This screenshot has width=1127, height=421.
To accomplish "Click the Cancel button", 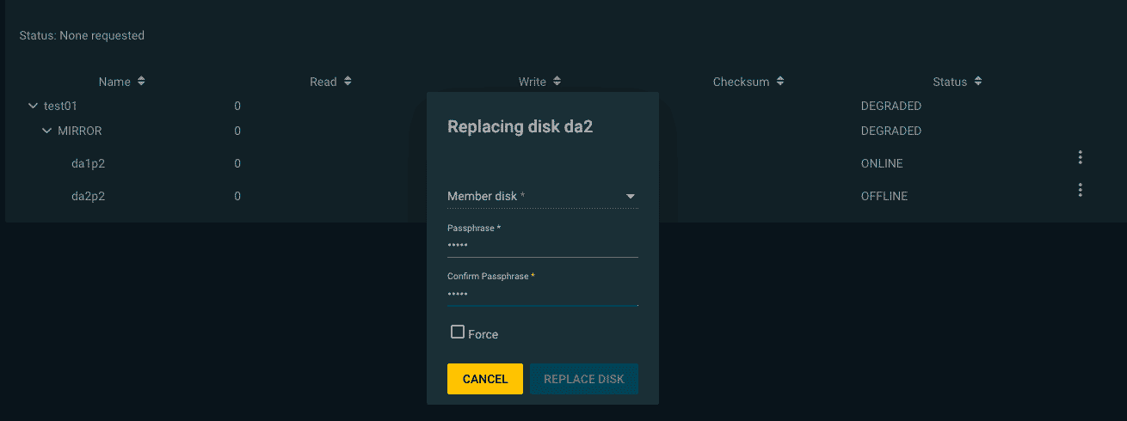I will 485,379.
